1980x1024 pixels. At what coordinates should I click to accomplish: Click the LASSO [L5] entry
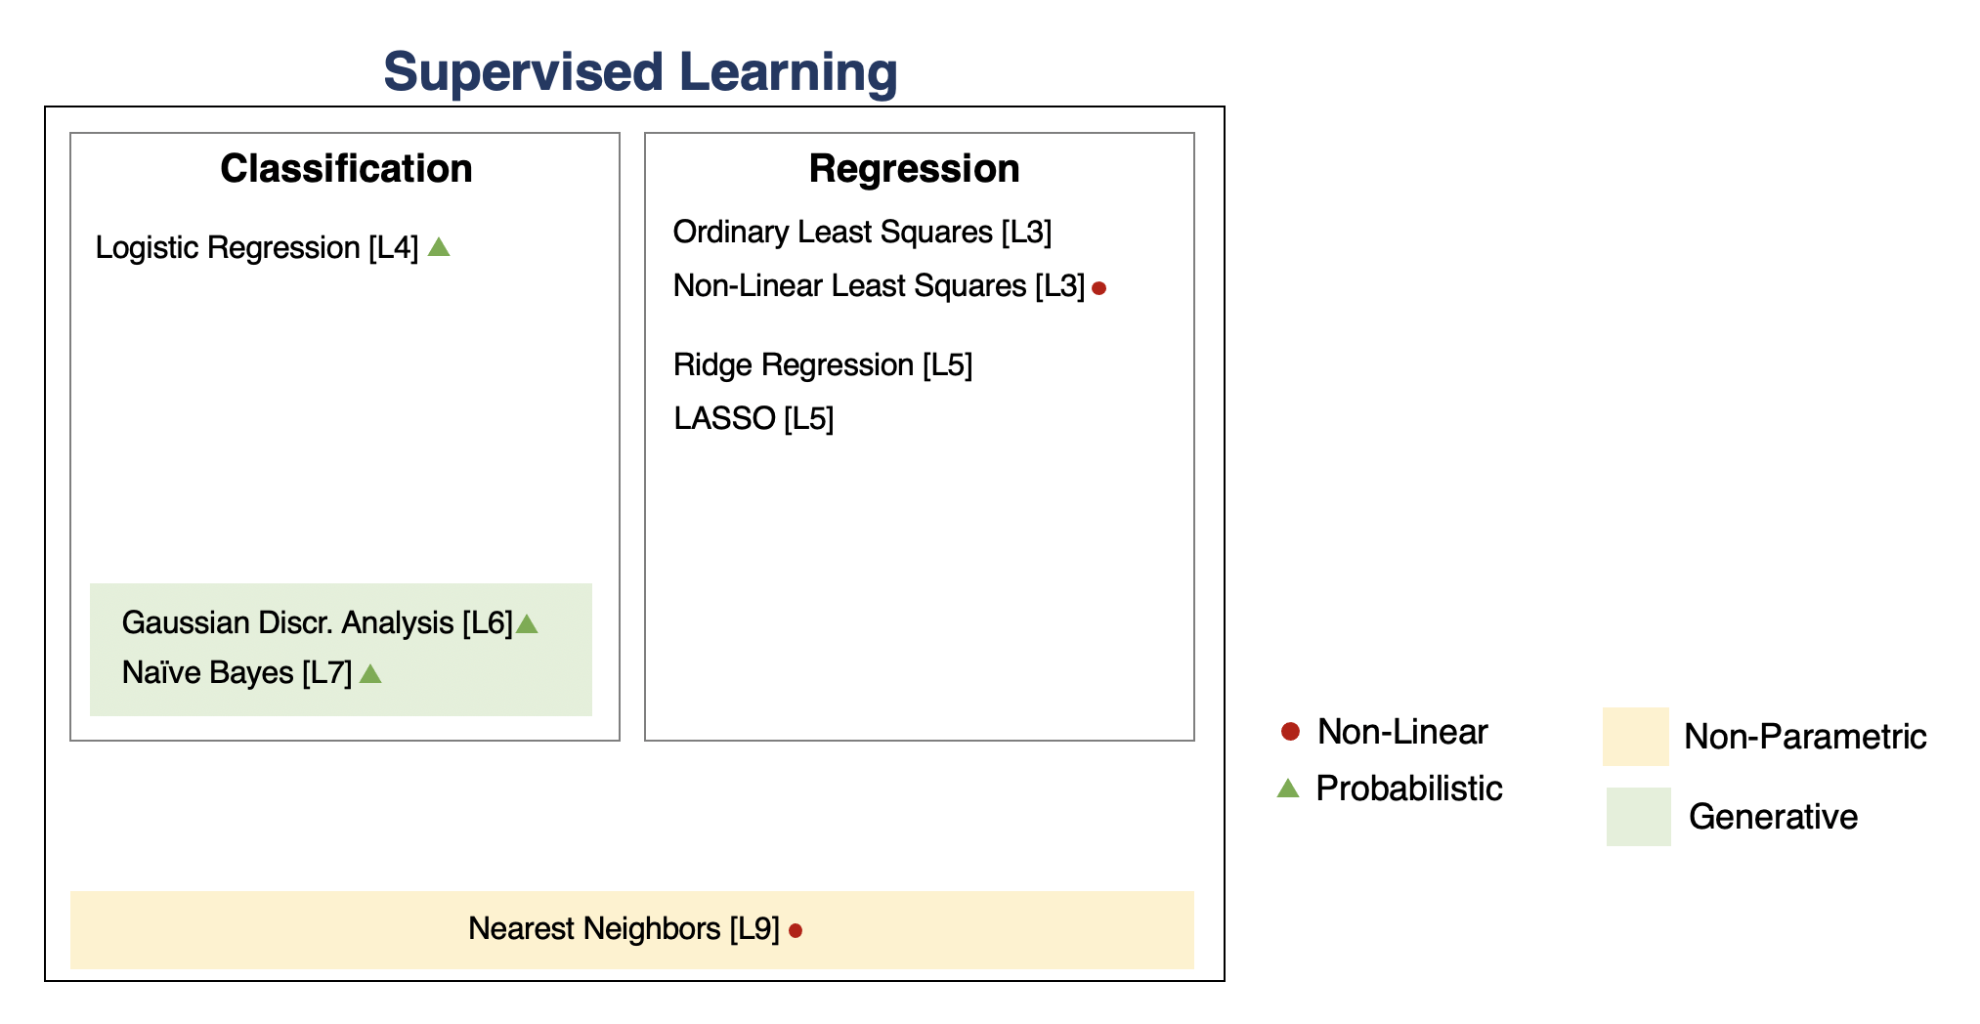[x=753, y=419]
